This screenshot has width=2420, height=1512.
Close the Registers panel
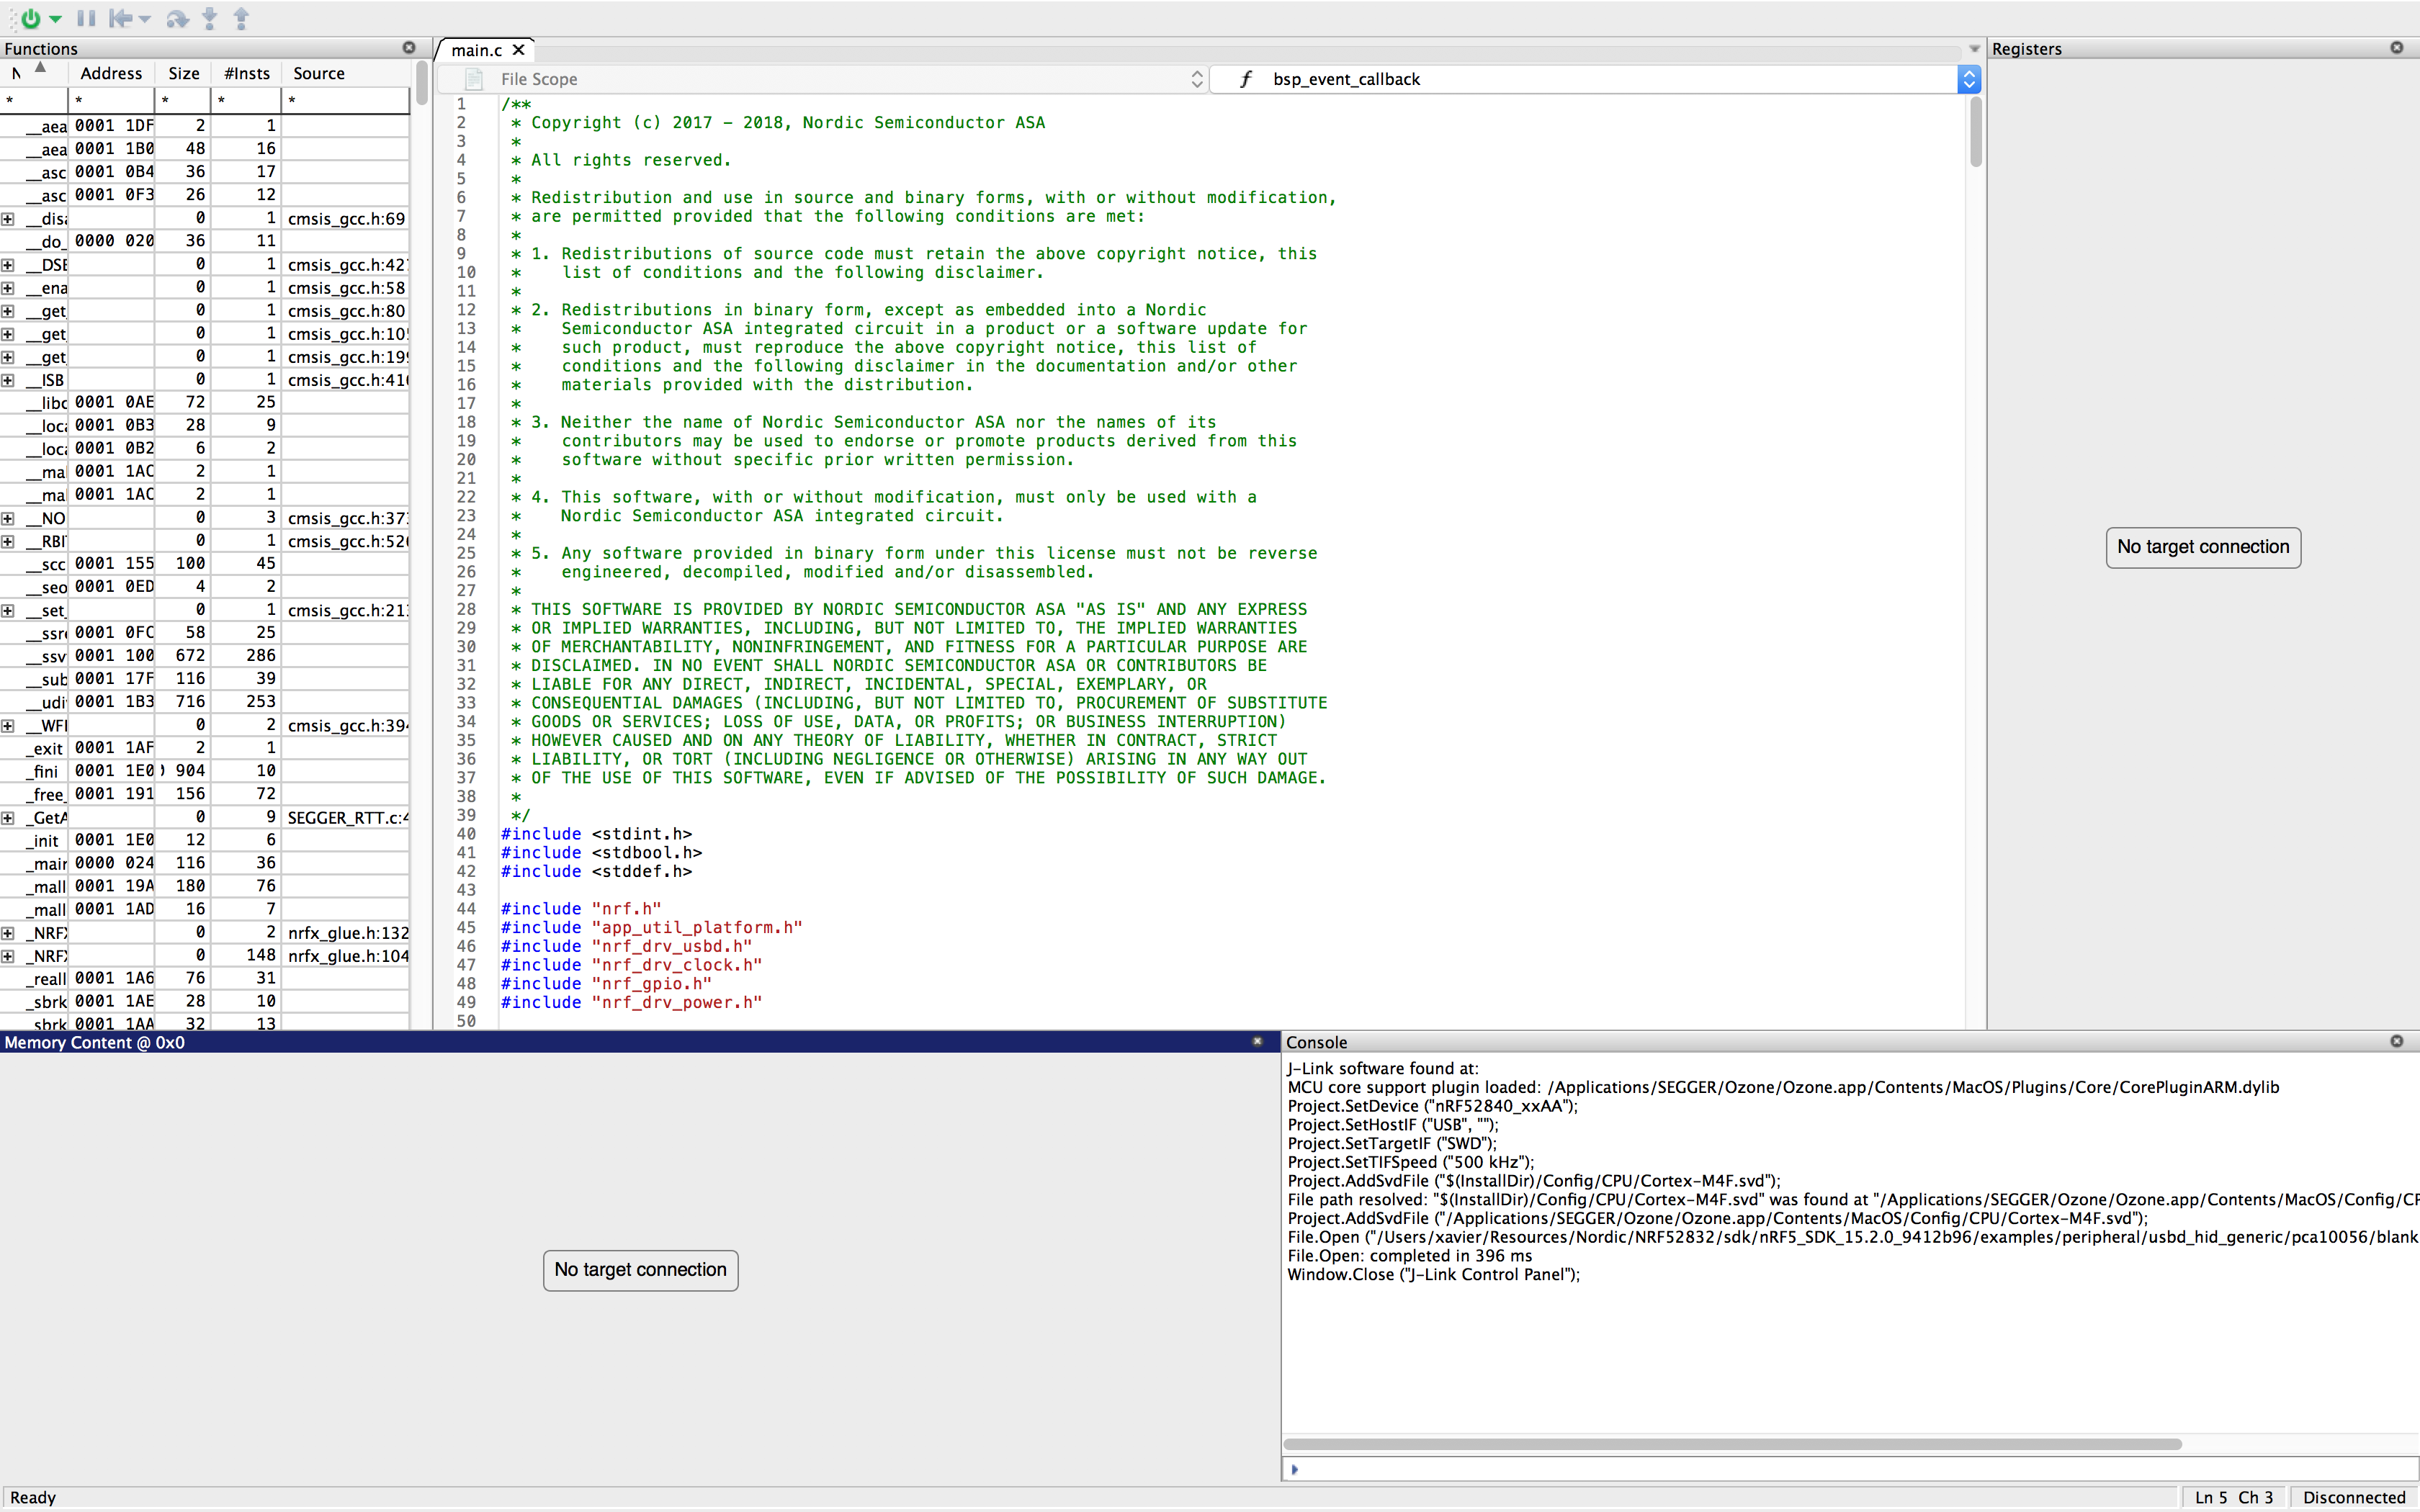[2397, 48]
